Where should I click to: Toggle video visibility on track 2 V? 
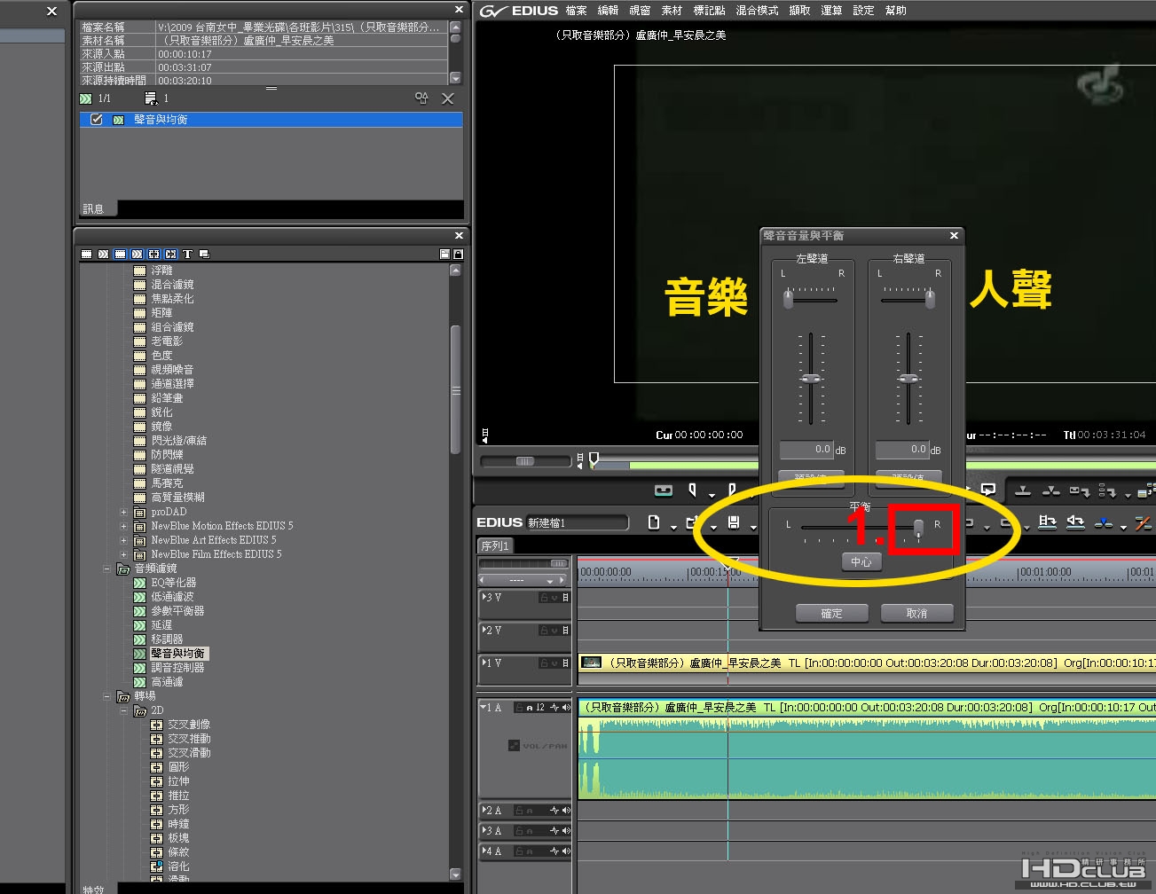click(x=565, y=631)
